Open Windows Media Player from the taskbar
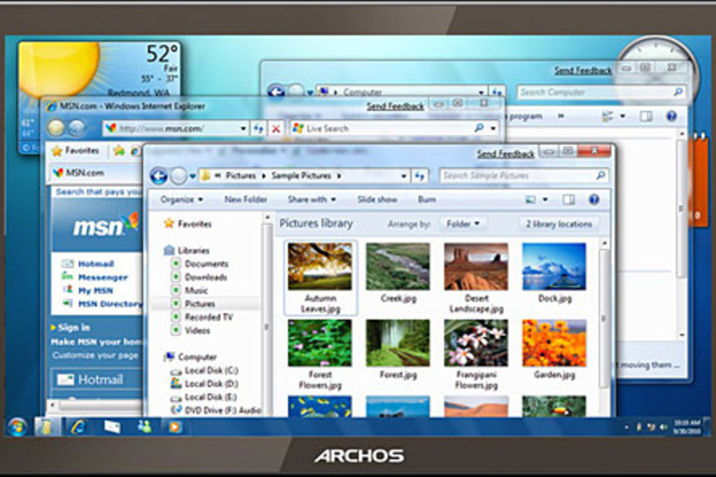Viewport: 716px width, 477px height. click(x=175, y=427)
